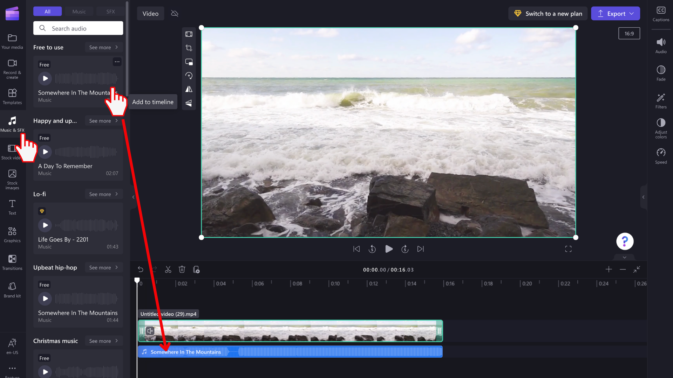The image size is (673, 378).
Task: Click the Video title button
Action: (150, 14)
